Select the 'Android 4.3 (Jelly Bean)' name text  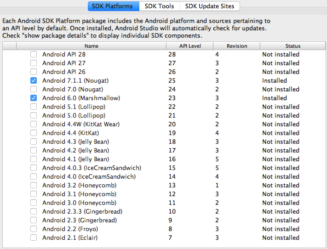[x=76, y=141]
